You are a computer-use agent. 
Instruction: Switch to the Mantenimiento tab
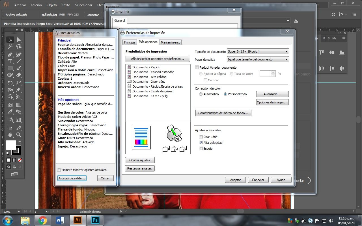pos(171,42)
